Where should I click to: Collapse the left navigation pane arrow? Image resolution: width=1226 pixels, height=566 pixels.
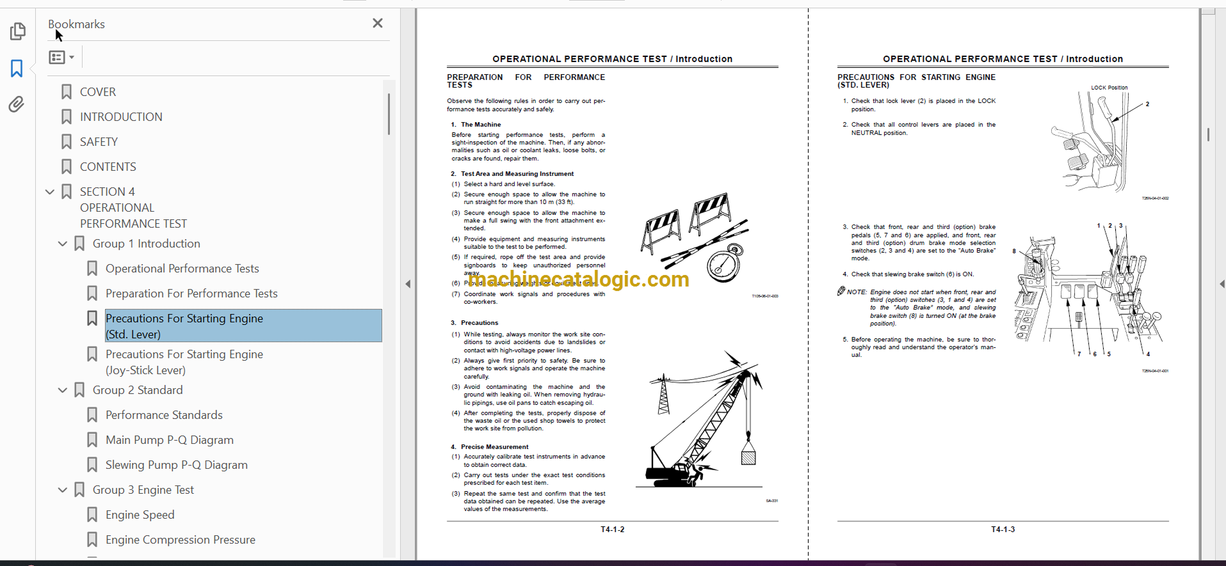coord(408,284)
